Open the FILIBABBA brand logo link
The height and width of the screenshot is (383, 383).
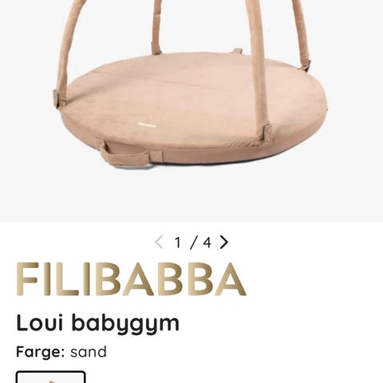(x=131, y=279)
